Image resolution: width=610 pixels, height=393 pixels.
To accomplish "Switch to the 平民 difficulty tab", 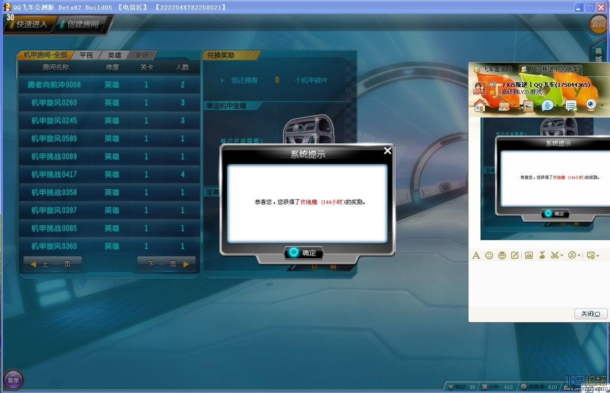I will (x=86, y=55).
